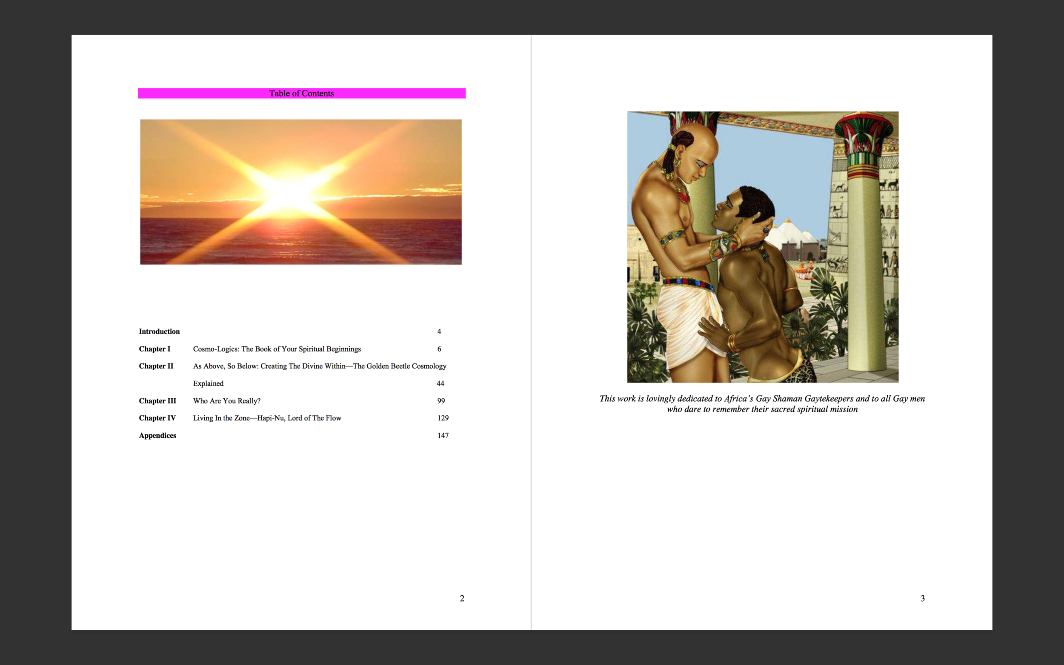Screen dimensions: 1064x665
Task: Select the 'Introduction' contents entry
Action: tap(159, 331)
